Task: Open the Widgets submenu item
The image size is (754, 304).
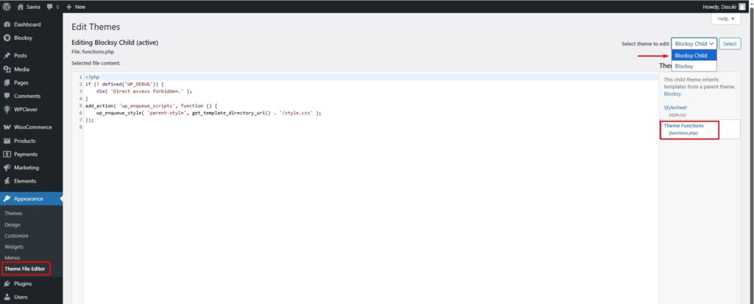Action: 14,247
